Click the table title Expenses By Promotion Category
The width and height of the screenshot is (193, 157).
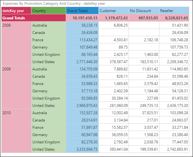pyautogui.click(x=41, y=3)
